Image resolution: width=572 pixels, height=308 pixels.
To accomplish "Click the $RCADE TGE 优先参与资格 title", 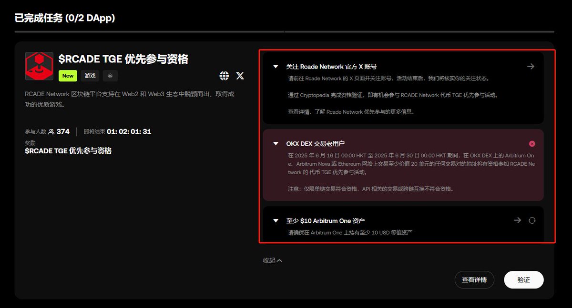I will pyautogui.click(x=123, y=59).
